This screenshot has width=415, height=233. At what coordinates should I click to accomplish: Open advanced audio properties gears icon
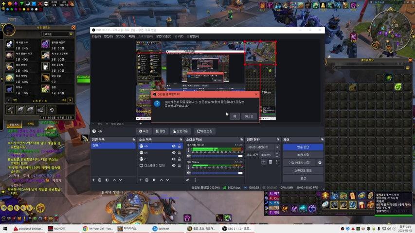pos(188,180)
